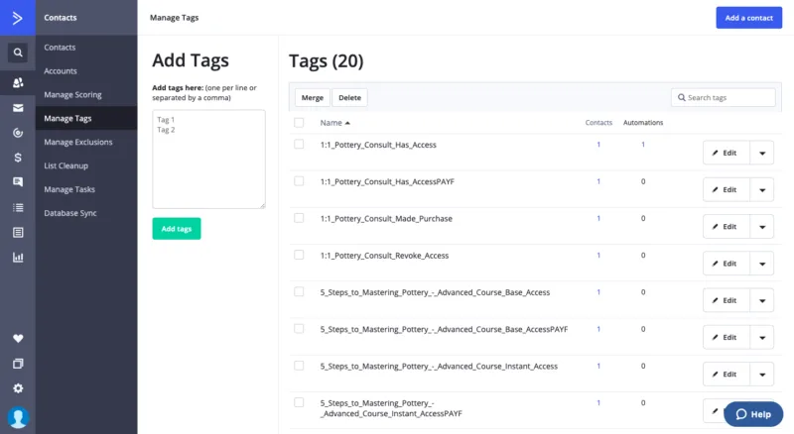Screen dimensions: 794x434
Task: Click the Delete button
Action: (349, 98)
